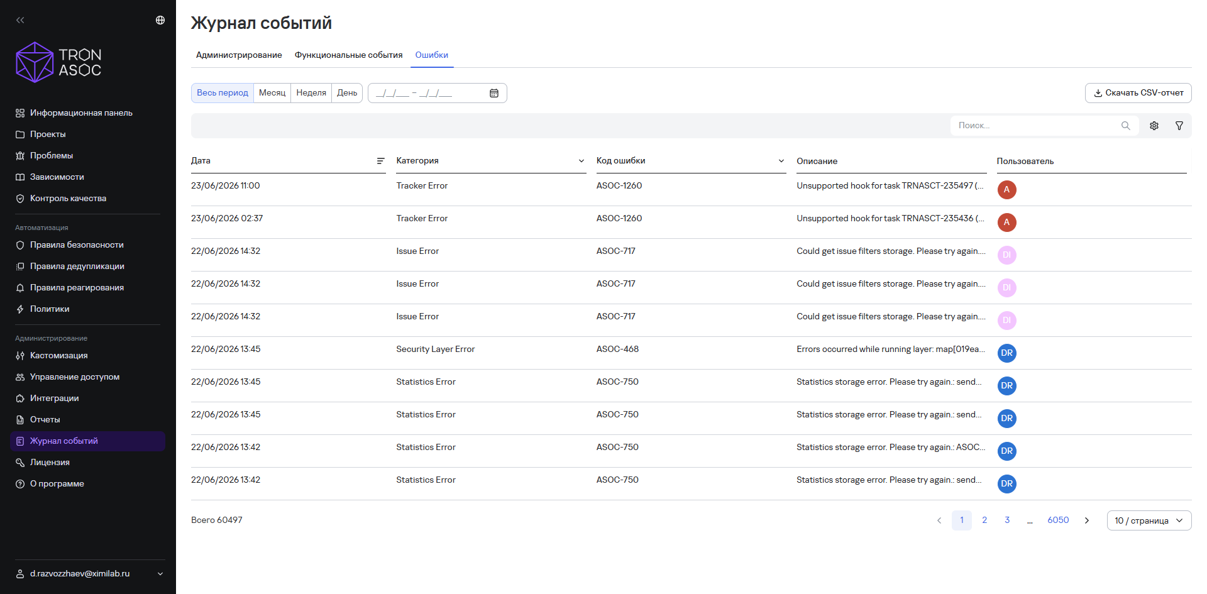This screenshot has width=1207, height=594.
Task: Switch to Ошибки tab
Action: coord(432,55)
